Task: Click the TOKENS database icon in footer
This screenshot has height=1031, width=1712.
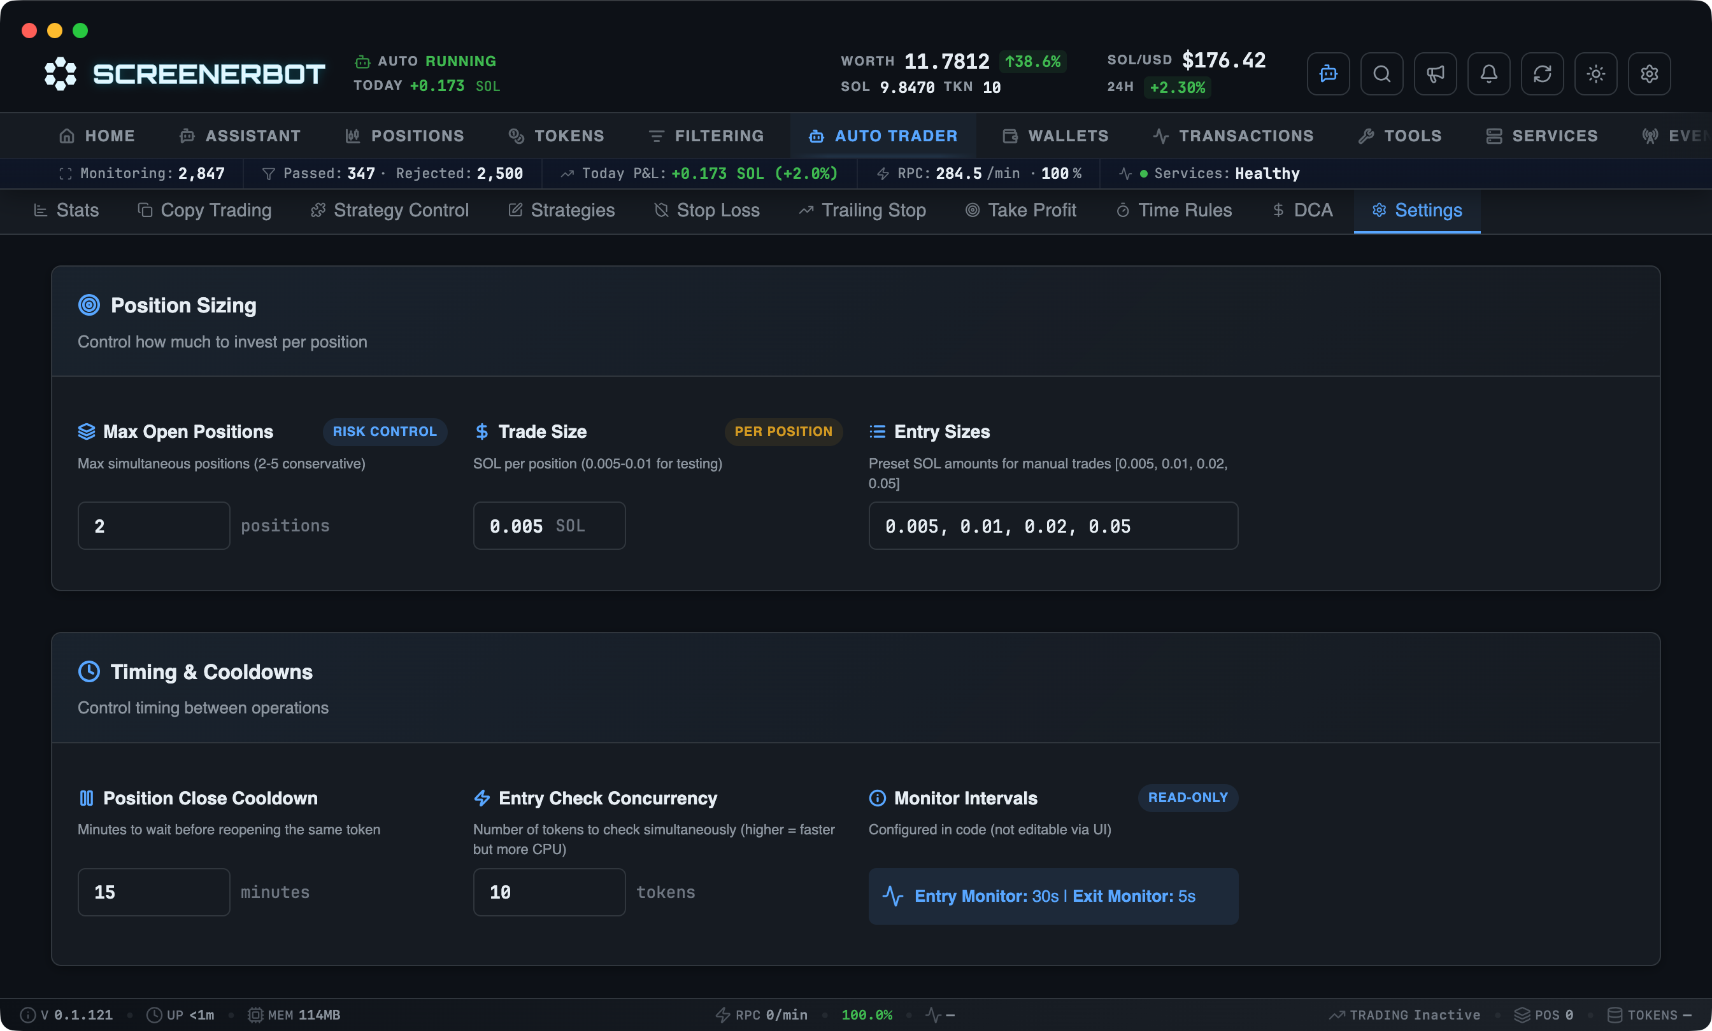Action: (1615, 1014)
